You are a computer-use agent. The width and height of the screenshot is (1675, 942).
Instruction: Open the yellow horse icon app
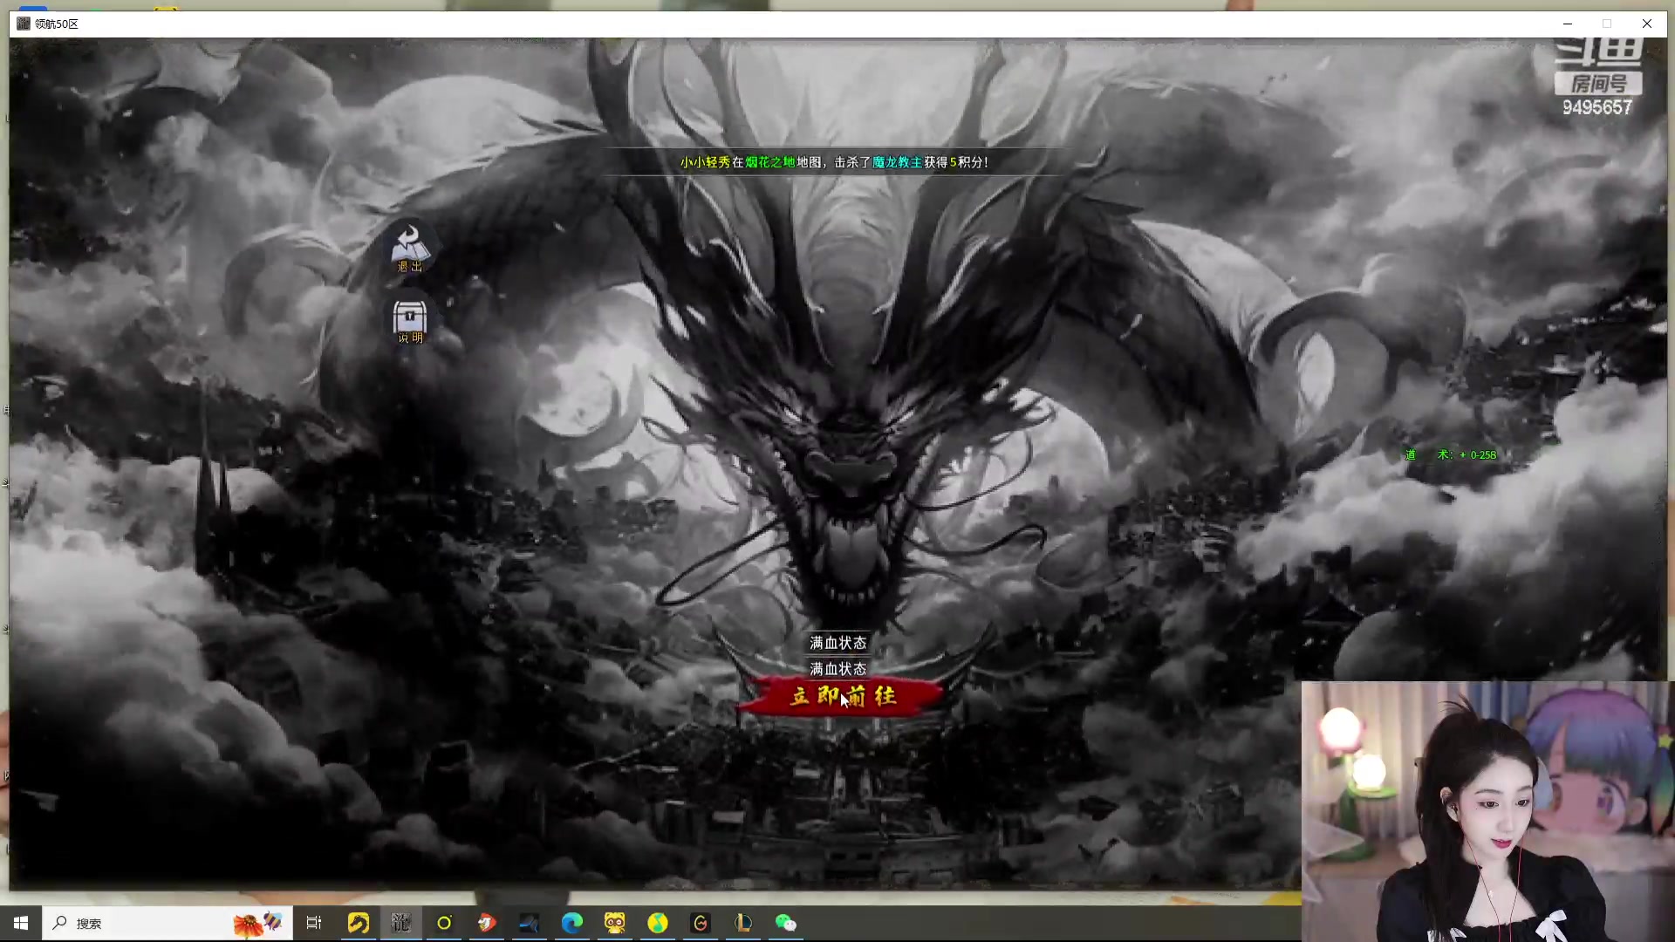coord(358,923)
